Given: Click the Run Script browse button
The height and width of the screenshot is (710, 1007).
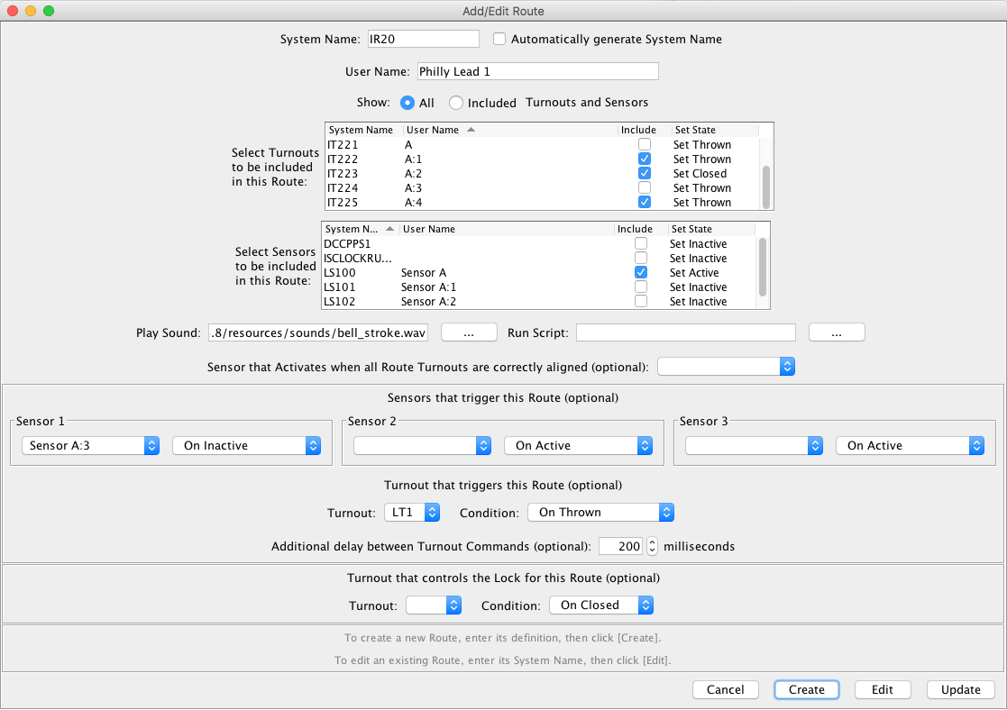Looking at the screenshot, I should click(x=837, y=333).
